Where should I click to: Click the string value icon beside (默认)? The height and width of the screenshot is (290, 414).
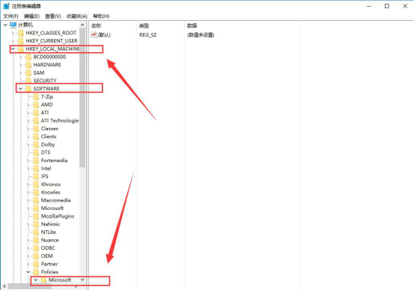tap(94, 35)
